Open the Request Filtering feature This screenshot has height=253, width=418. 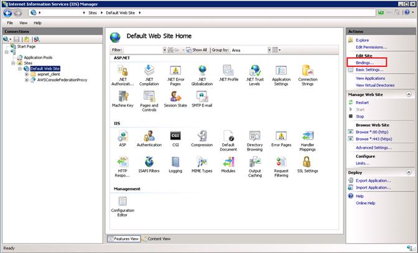coord(281,167)
